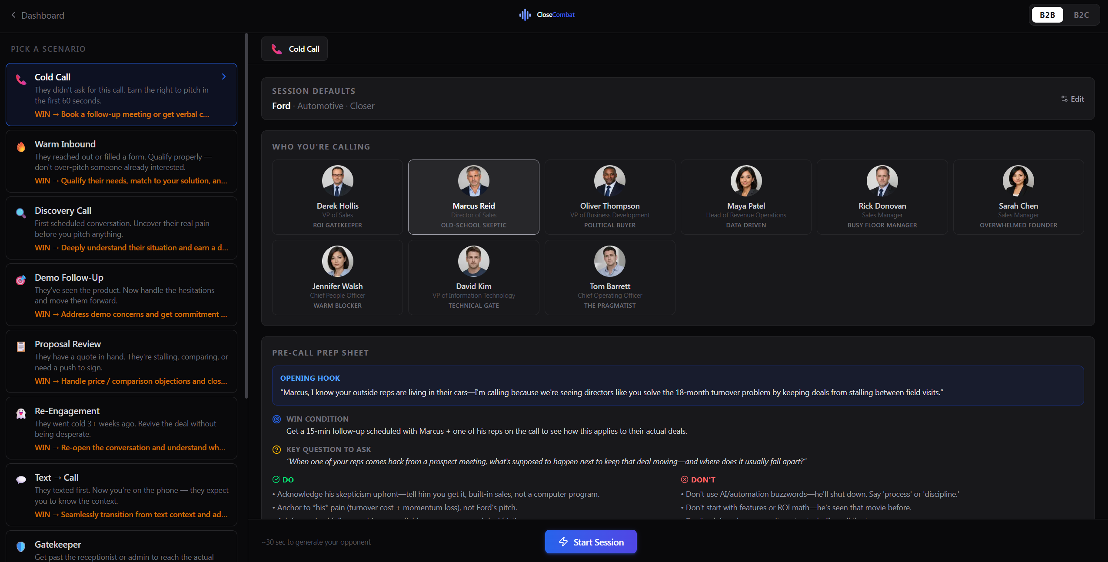The width and height of the screenshot is (1108, 562).
Task: Click the flame icon for Warm Inbound
Action: coord(21,146)
